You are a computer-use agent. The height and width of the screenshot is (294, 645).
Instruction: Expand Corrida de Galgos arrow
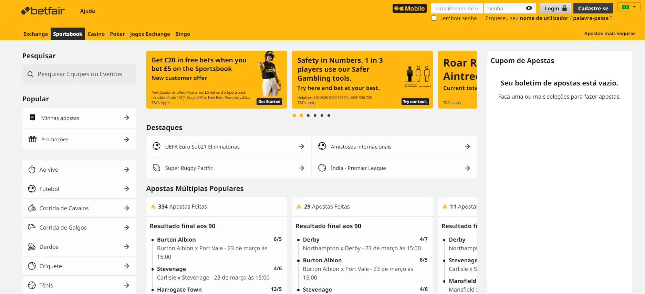pyautogui.click(x=127, y=227)
